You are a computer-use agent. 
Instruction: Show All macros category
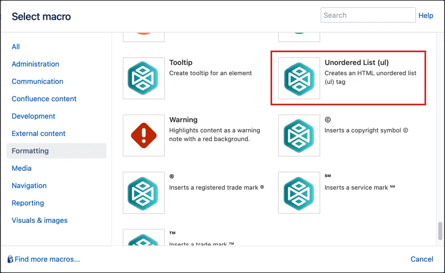[x=16, y=47]
